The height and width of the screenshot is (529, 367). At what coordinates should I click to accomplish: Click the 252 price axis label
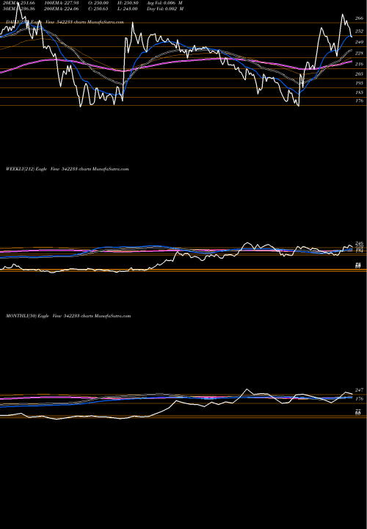coord(359,31)
